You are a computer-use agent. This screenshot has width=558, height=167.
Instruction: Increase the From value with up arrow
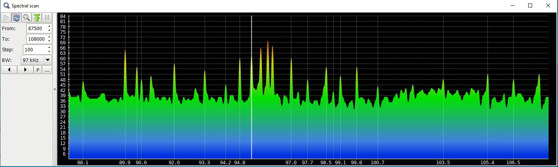click(x=49, y=26)
